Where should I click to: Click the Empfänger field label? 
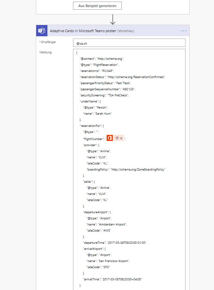pos(48,42)
